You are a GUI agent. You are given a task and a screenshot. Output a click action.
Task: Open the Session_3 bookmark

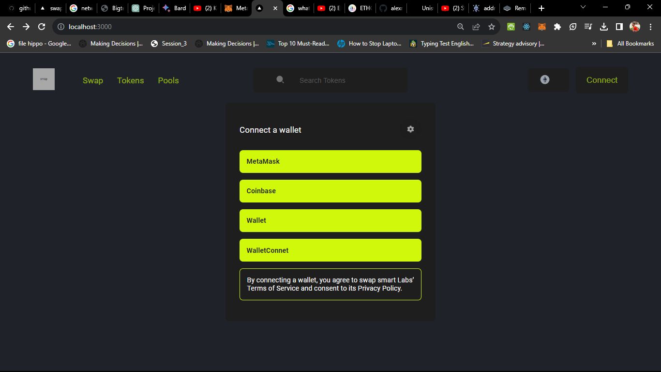[x=169, y=44]
